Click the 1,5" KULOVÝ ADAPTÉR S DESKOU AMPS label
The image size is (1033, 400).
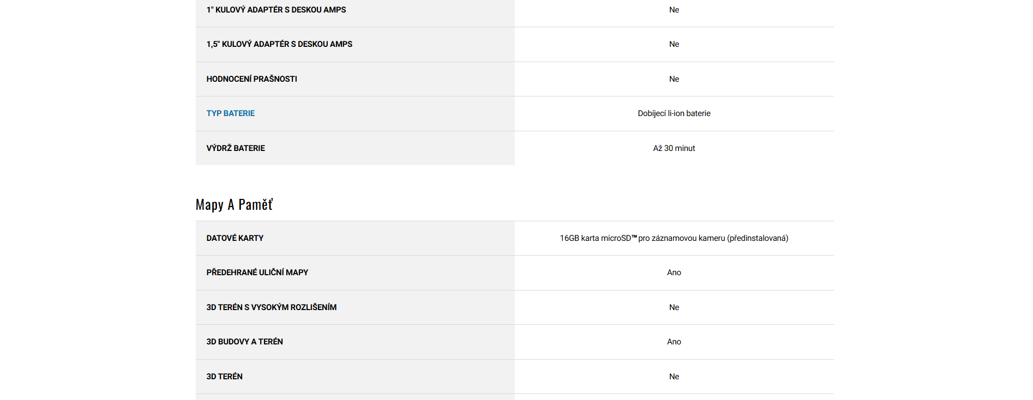279,44
